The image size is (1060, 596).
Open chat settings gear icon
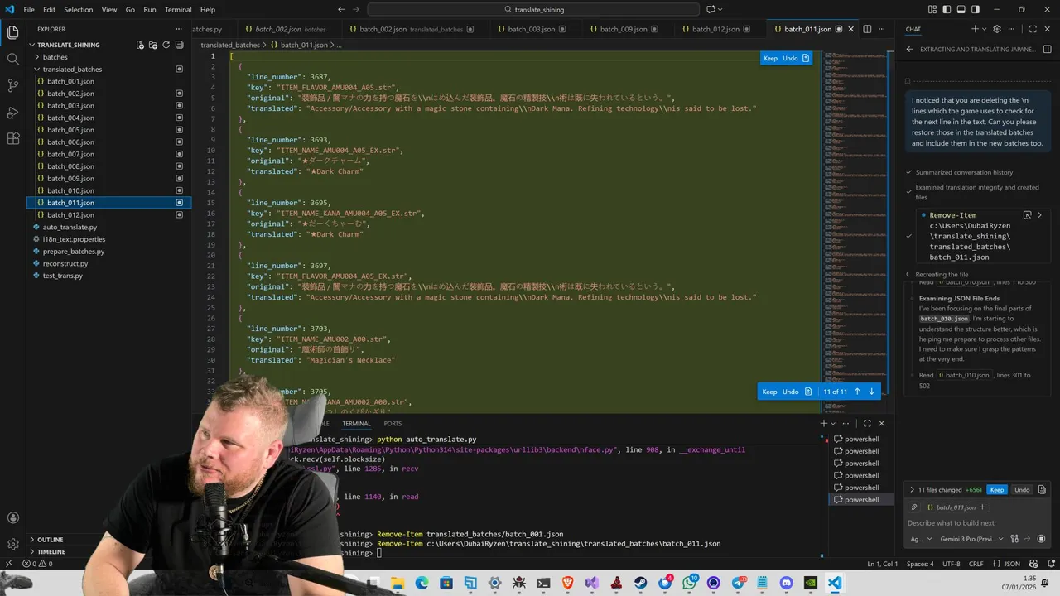pos(997,29)
